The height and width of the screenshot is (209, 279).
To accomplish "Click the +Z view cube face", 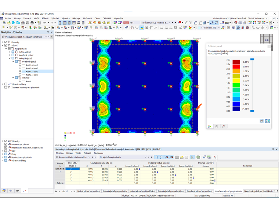I will point(267,40).
